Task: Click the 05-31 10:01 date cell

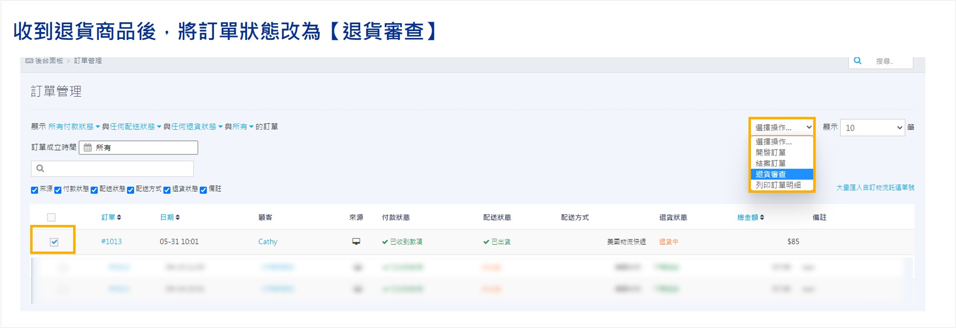Action: [179, 242]
